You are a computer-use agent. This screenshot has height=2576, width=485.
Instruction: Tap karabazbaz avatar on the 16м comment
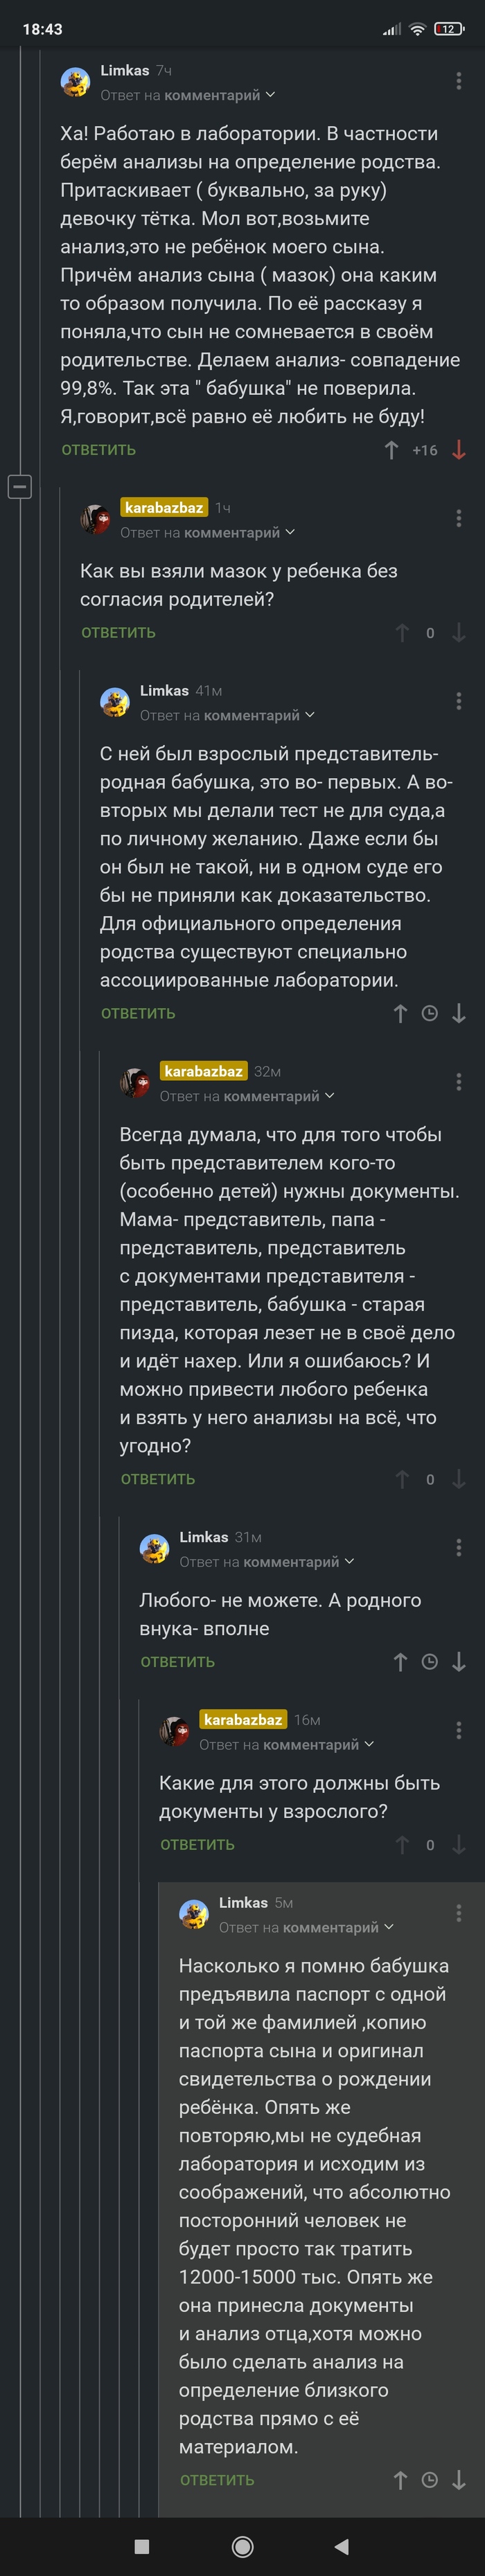tap(174, 1731)
